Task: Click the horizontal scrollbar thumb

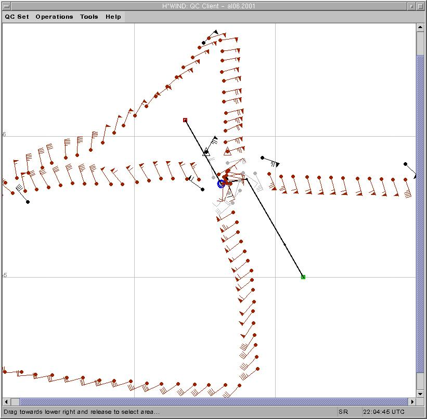Action: click(213, 402)
